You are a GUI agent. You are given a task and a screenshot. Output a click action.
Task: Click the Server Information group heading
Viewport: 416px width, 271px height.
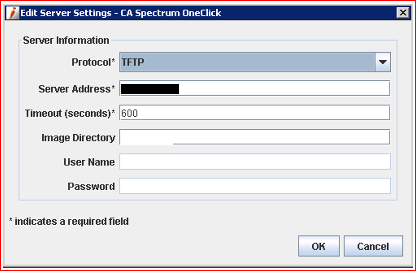pyautogui.click(x=66, y=40)
